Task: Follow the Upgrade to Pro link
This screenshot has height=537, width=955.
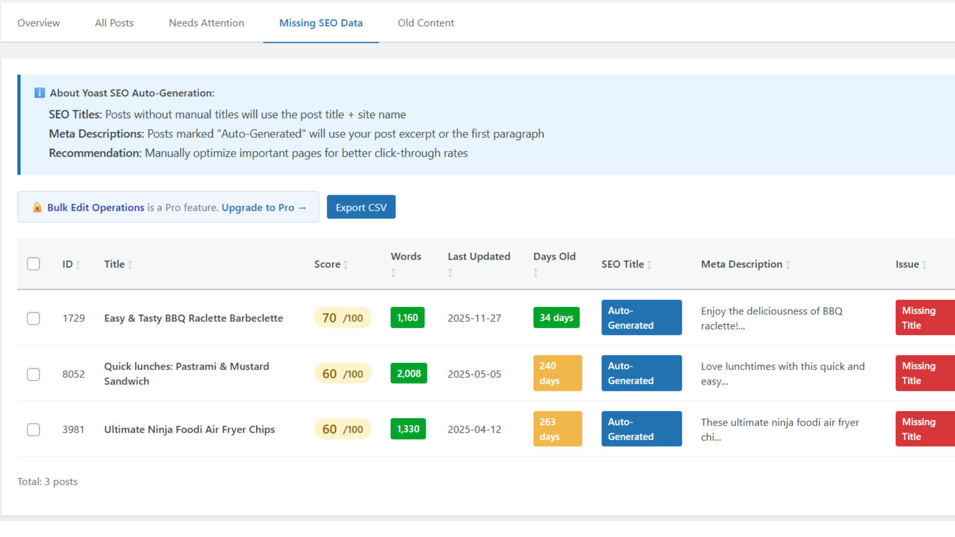Action: (x=264, y=207)
